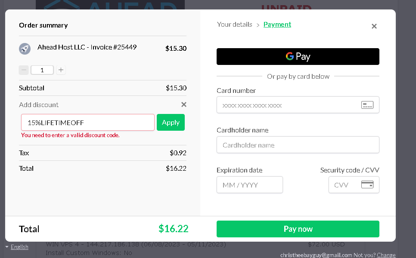Select the Payment step tab
The width and height of the screenshot is (416, 258).
point(277,25)
